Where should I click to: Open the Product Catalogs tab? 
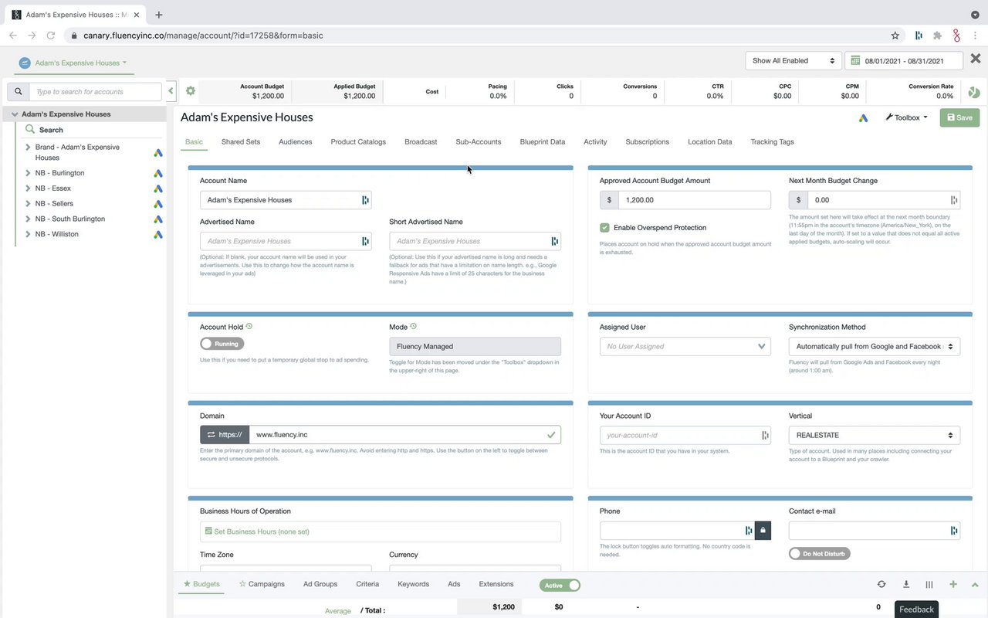point(358,142)
